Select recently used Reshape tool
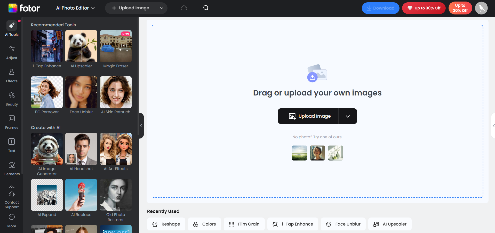The width and height of the screenshot is (495, 233). coord(166,224)
